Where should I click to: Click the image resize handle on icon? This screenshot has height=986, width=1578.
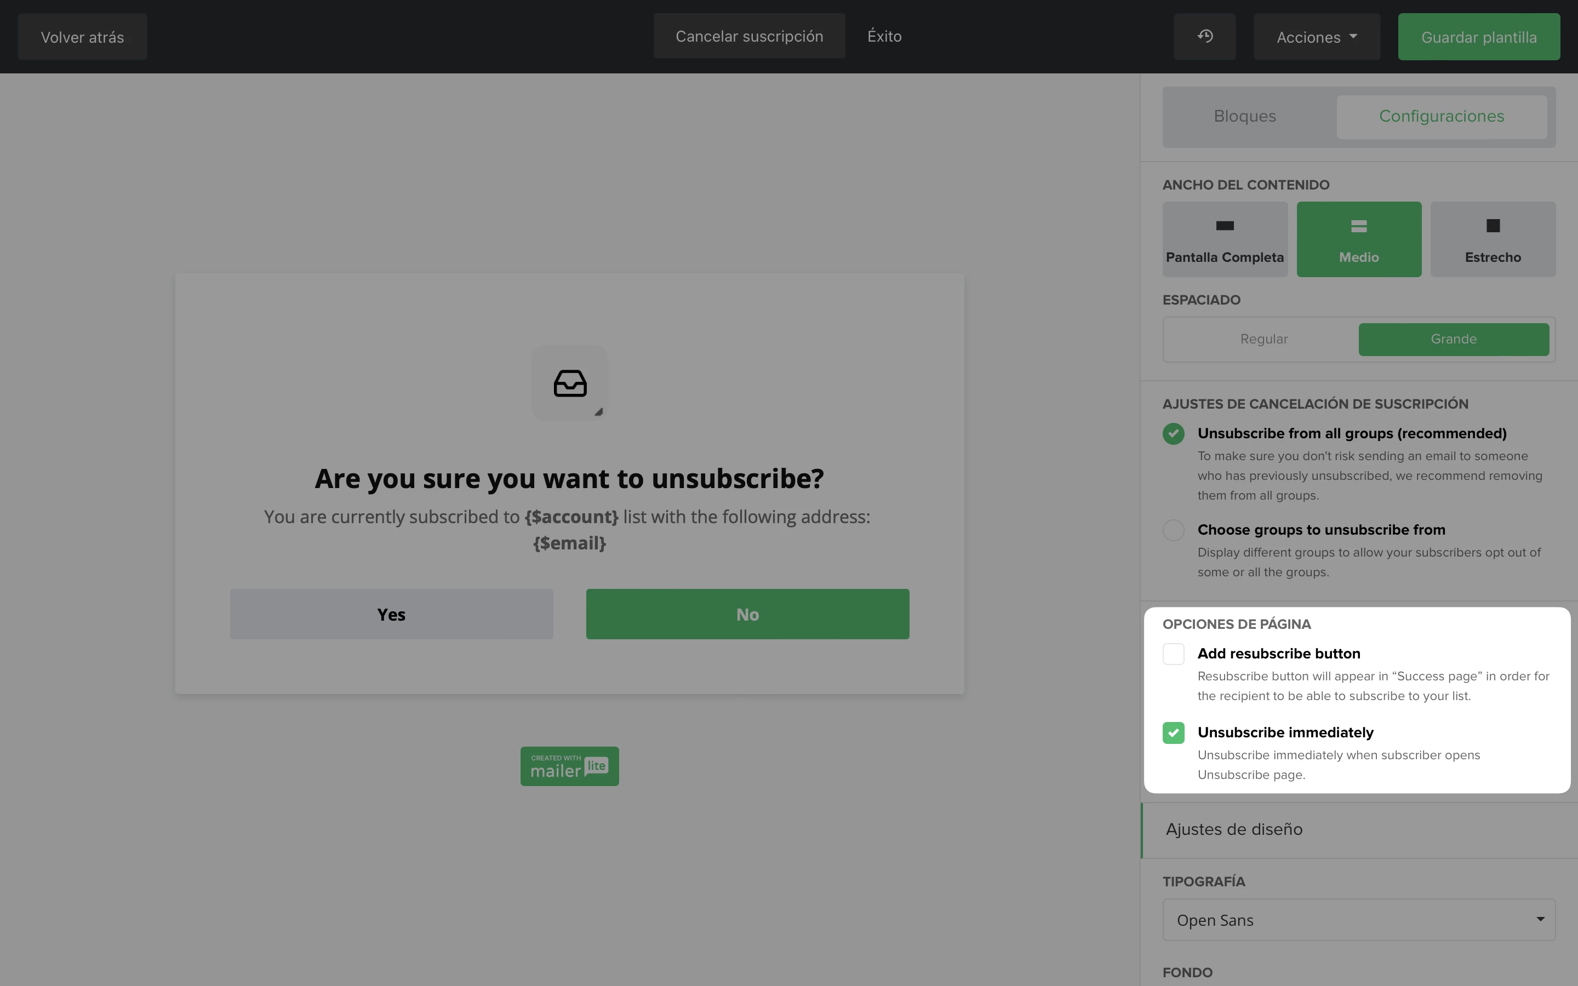[x=598, y=412]
